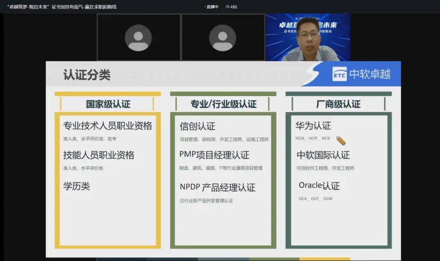Select the second participant avatar placeholder
The image size is (440, 261).
coord(222,38)
